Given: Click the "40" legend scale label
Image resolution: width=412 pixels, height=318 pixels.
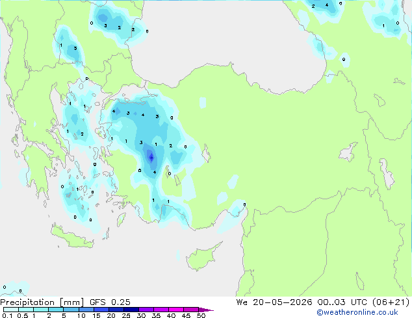Looking at the screenshot, I should tap(171, 315).
